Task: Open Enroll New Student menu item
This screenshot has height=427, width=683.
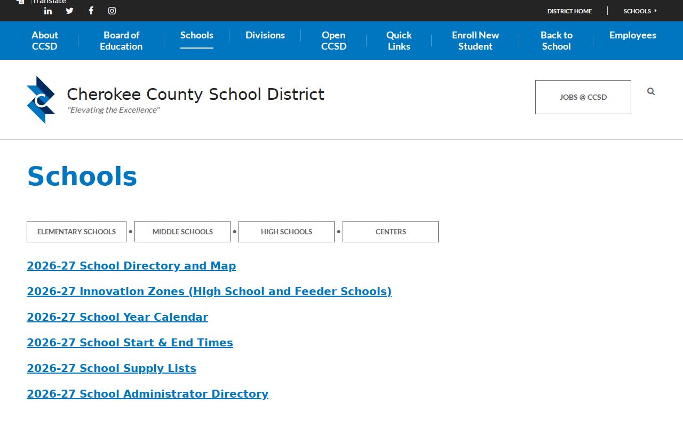Action: (x=475, y=41)
